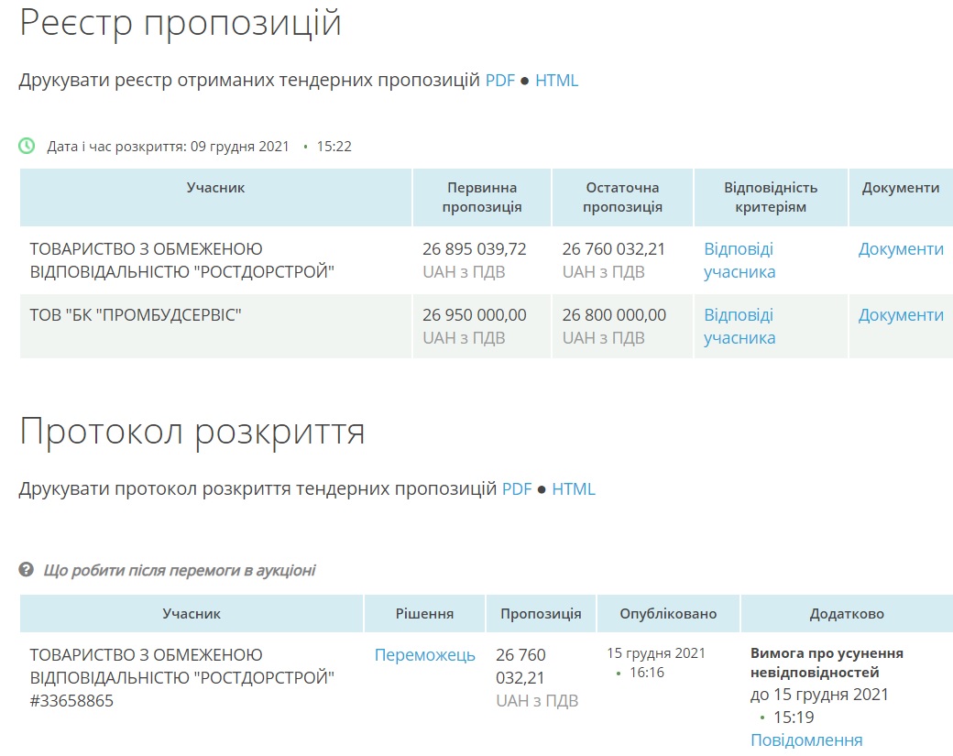Open 'Що робити після перемоги в аукціоні'
The height and width of the screenshot is (756, 953).
pos(180,570)
